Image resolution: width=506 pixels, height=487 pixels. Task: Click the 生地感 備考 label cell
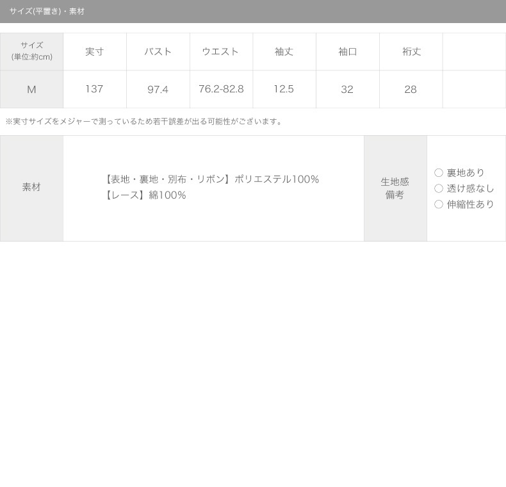click(x=395, y=188)
